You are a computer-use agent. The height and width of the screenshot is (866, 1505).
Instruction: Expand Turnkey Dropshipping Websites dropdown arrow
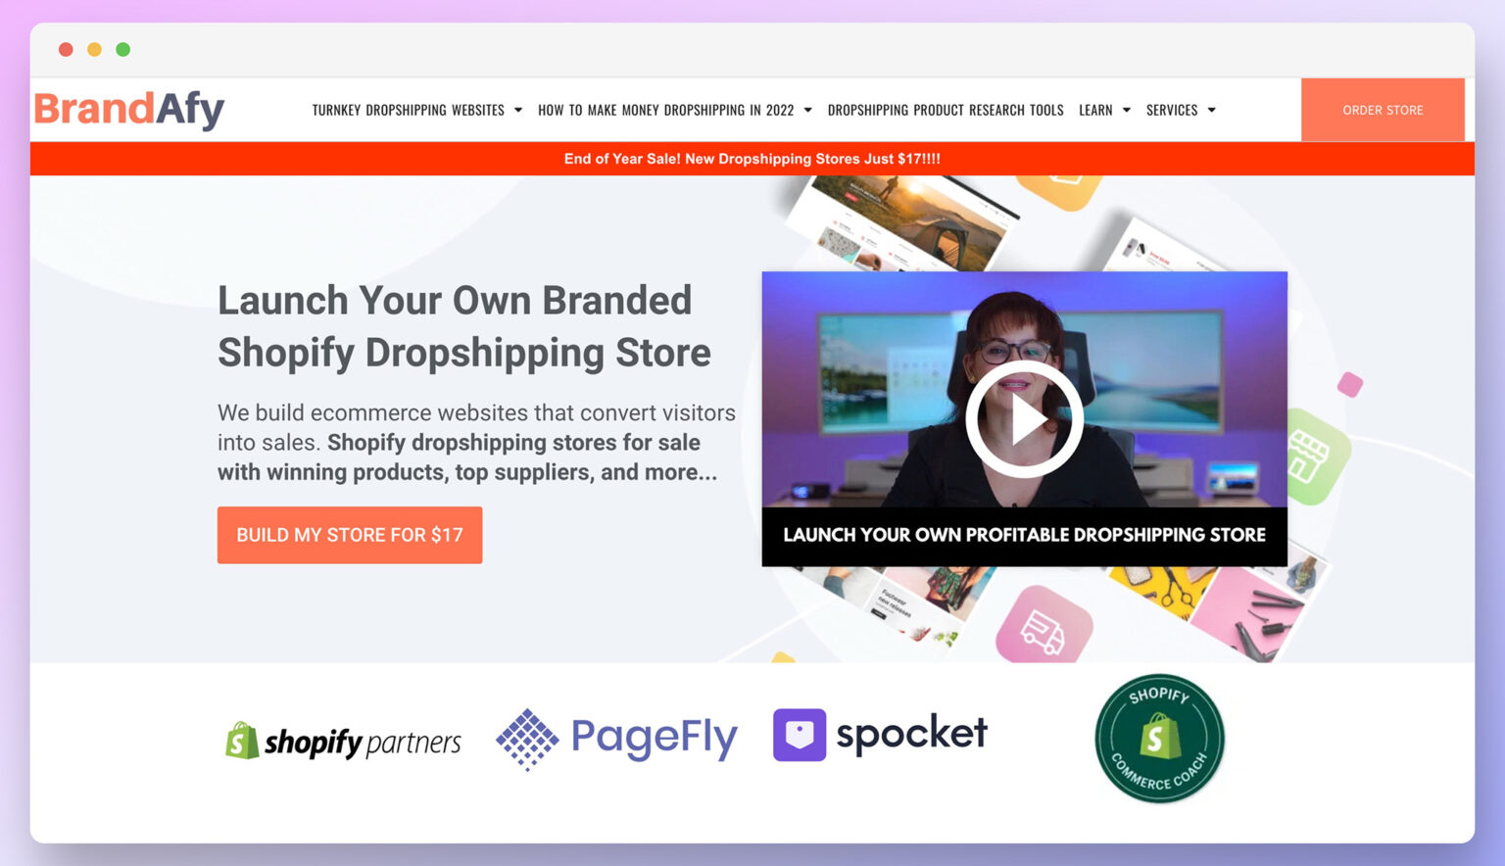pos(518,110)
